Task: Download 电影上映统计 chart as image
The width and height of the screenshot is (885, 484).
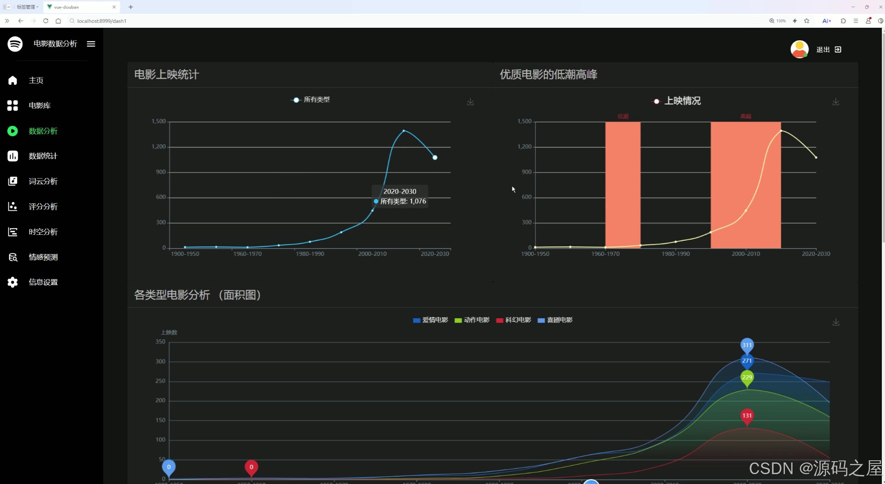Action: (470, 102)
